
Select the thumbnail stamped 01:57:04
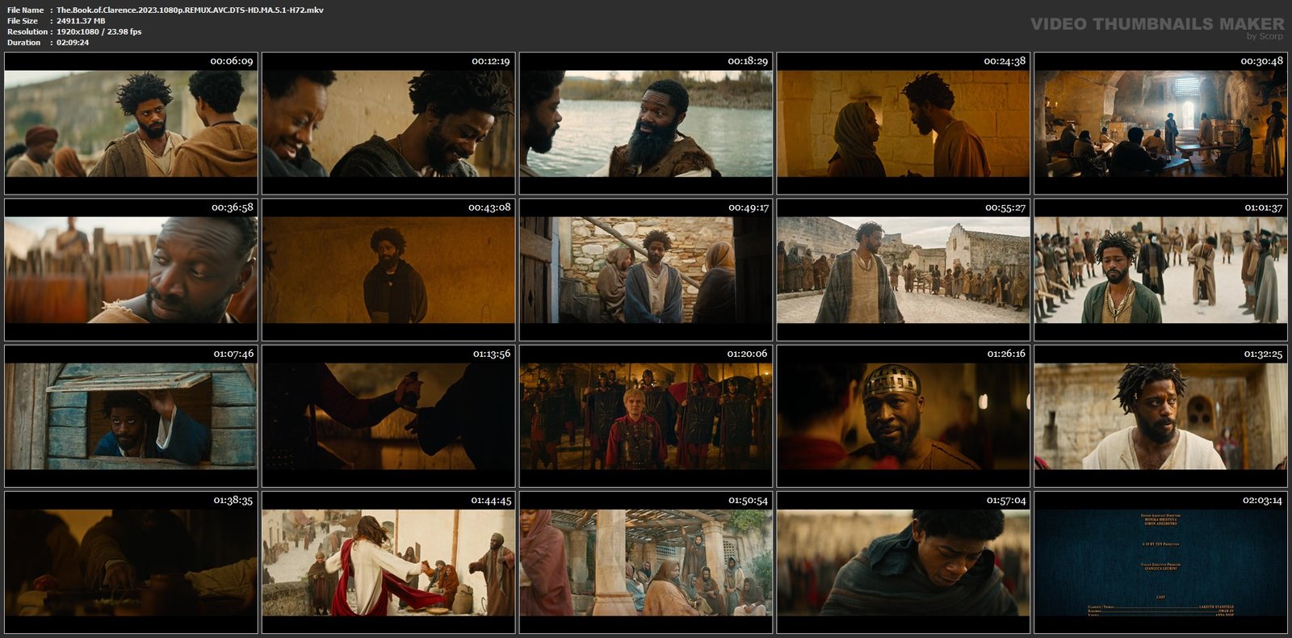tap(904, 563)
